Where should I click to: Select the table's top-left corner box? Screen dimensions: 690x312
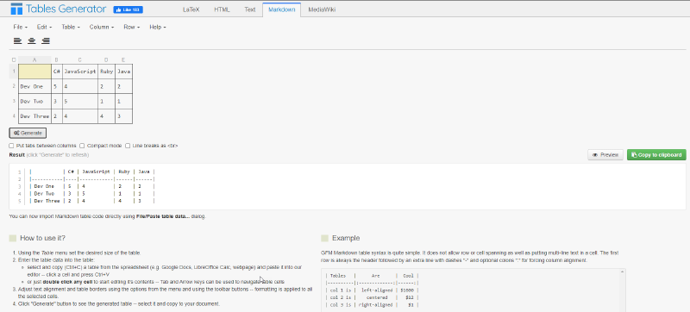pyautogui.click(x=14, y=59)
